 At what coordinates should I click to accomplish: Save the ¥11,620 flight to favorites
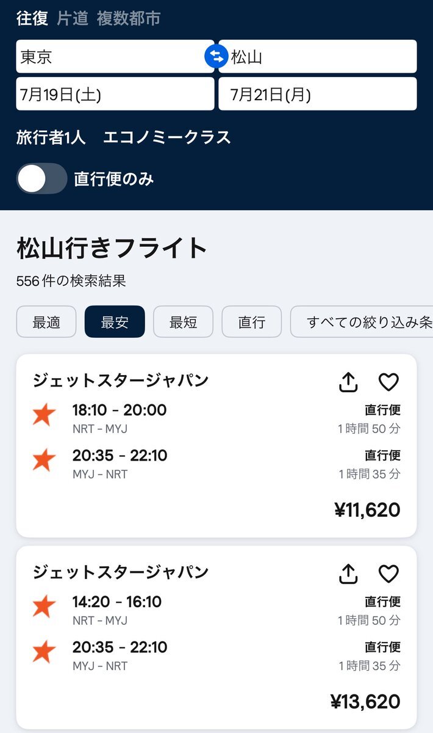pos(388,382)
